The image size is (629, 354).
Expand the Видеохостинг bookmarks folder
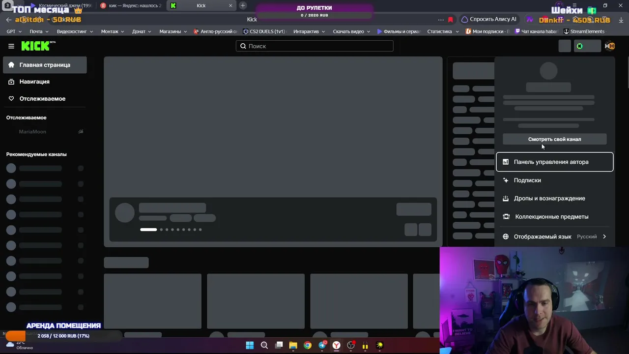75,31
